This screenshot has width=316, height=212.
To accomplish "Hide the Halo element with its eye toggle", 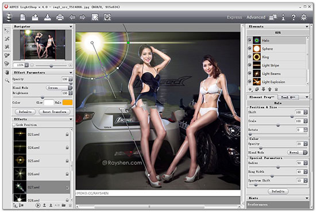I will tap(249, 40).
